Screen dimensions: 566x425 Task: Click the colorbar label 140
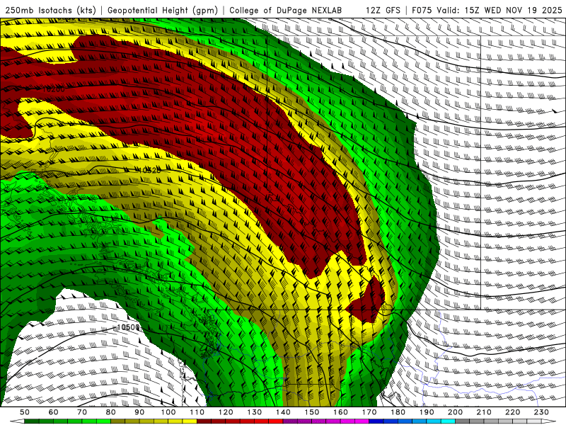tap(284, 412)
